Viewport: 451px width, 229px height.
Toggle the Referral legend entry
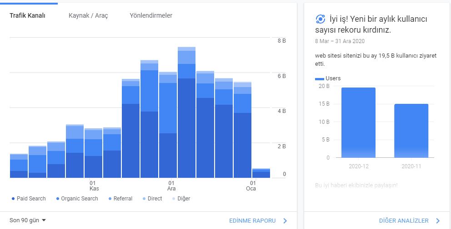tap(120, 199)
